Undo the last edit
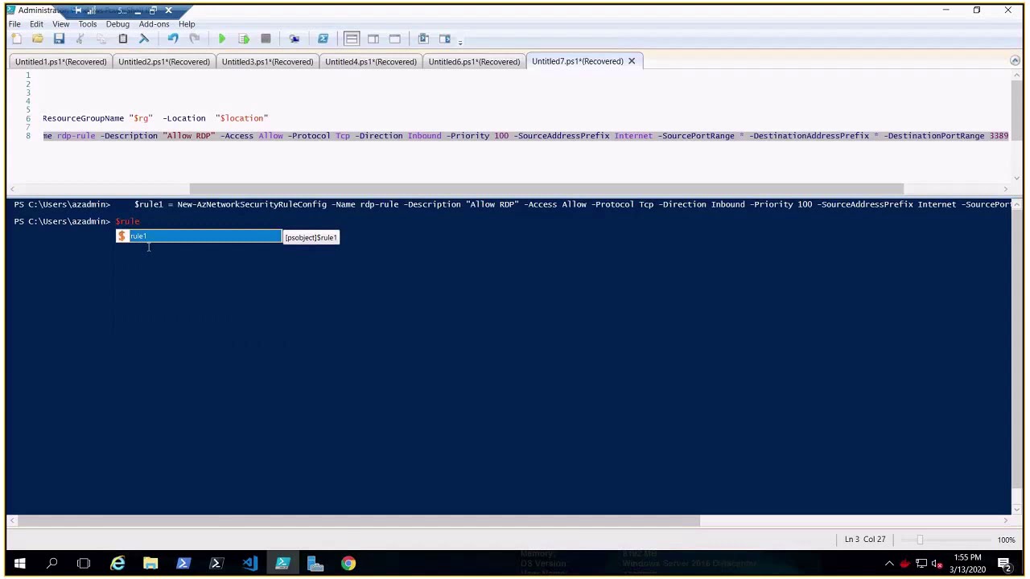The image size is (1030, 579). tap(173, 39)
